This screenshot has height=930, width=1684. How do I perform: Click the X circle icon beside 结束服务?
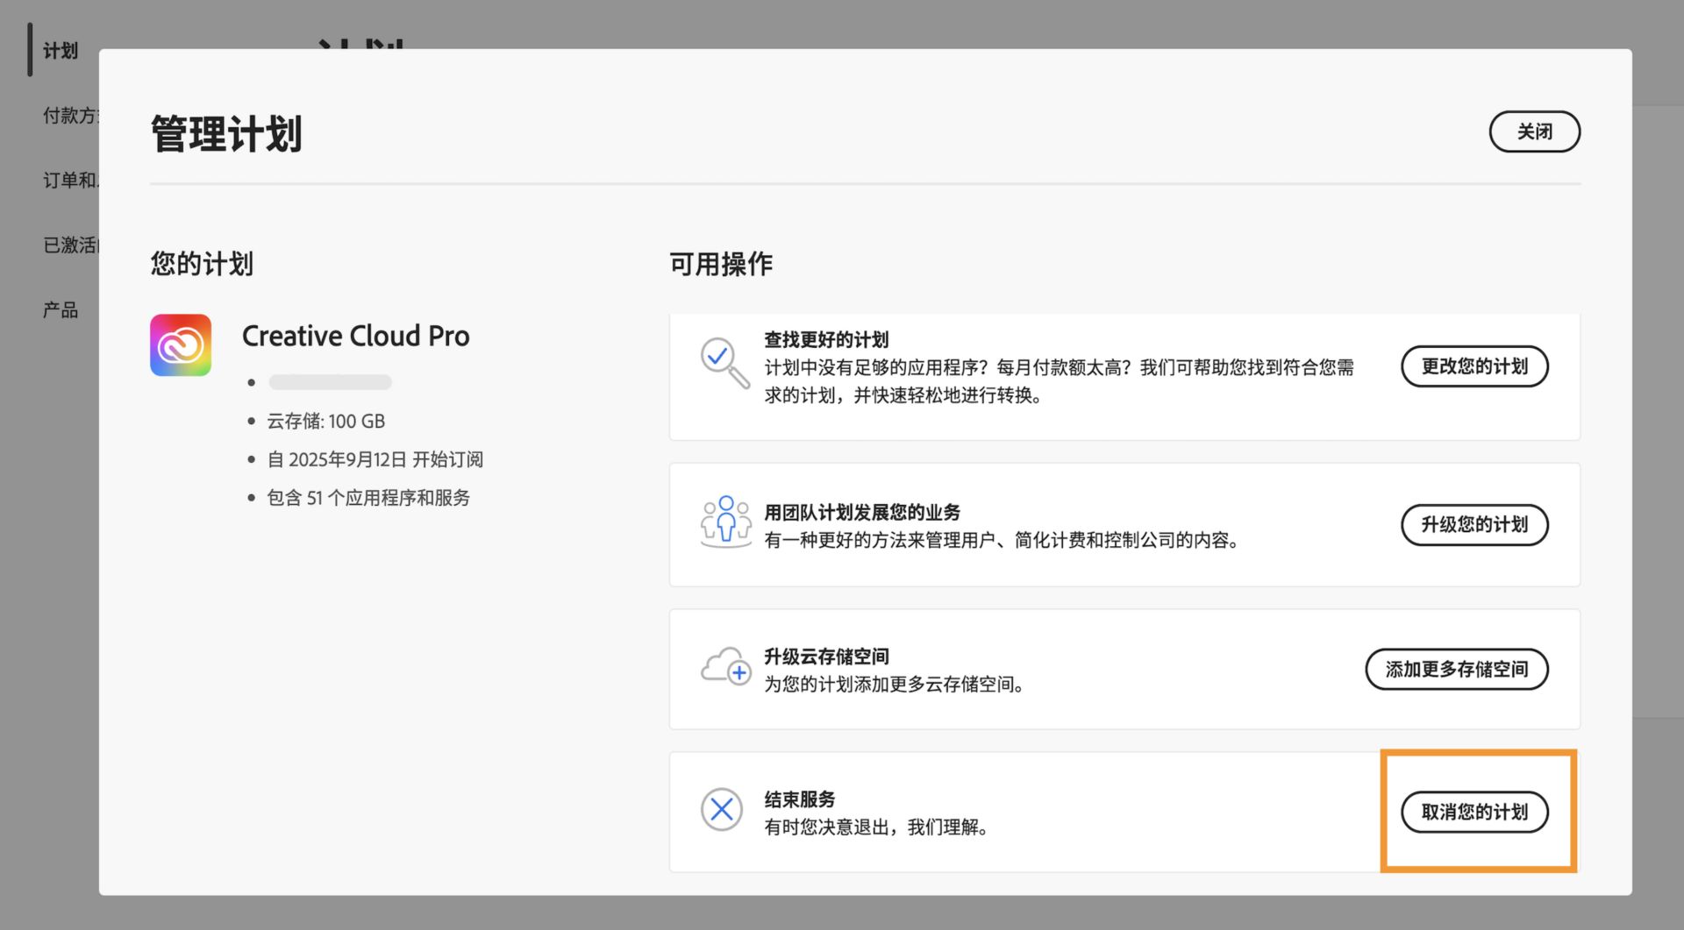pyautogui.click(x=721, y=809)
